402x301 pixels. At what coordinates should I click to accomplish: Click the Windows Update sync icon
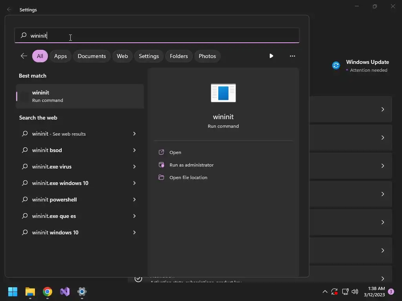(x=336, y=65)
